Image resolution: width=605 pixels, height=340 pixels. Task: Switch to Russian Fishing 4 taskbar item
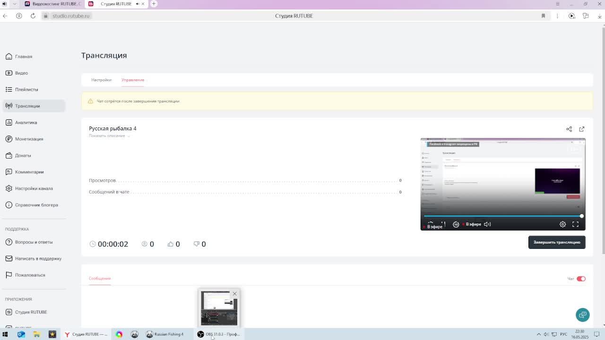165,334
